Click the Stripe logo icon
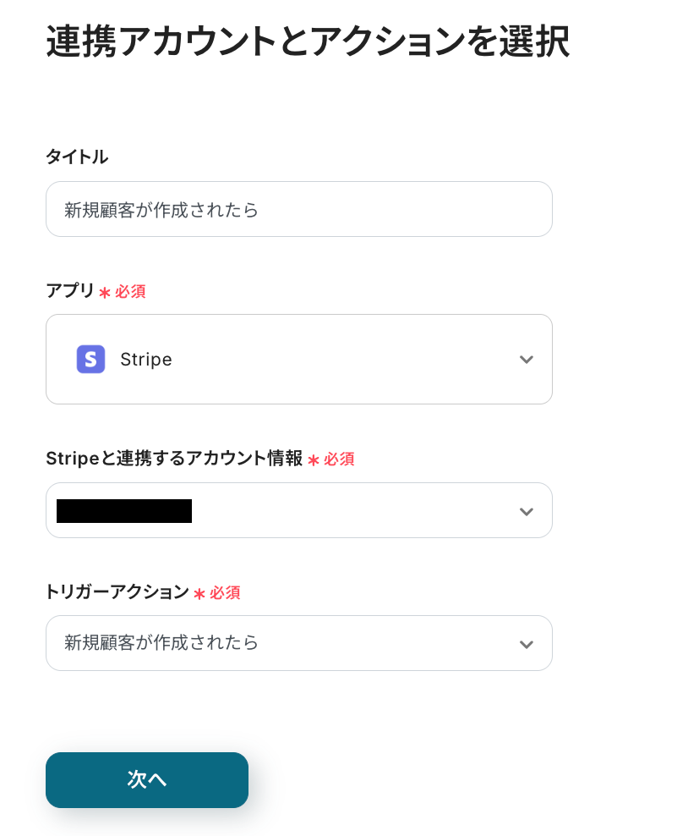Image resolution: width=688 pixels, height=836 pixels. [90, 360]
